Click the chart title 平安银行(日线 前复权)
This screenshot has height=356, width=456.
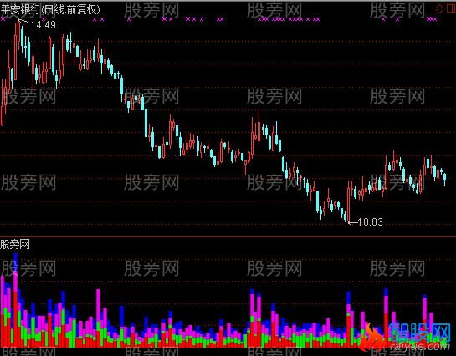click(50, 9)
